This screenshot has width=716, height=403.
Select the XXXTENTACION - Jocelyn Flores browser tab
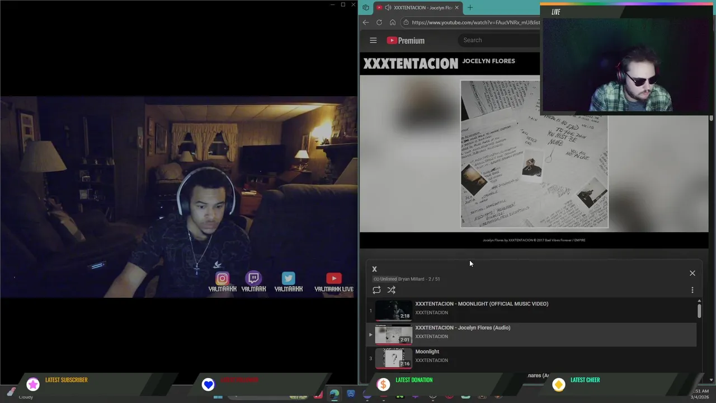418,7
